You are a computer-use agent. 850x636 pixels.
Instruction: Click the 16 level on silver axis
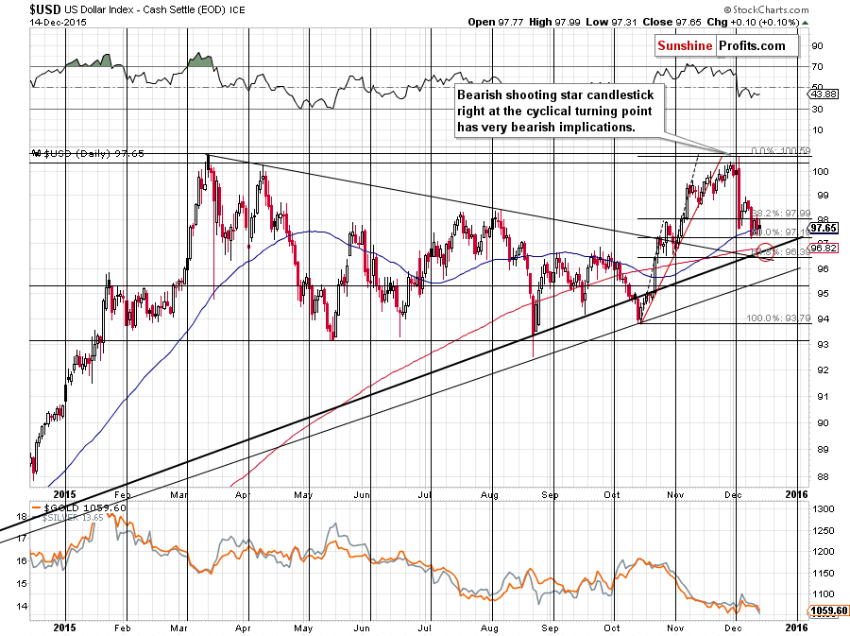click(21, 561)
